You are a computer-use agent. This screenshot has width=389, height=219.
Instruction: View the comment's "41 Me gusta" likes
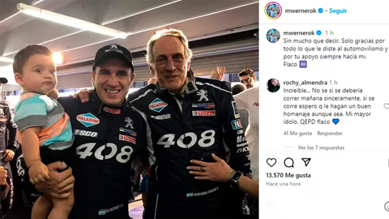point(298,133)
